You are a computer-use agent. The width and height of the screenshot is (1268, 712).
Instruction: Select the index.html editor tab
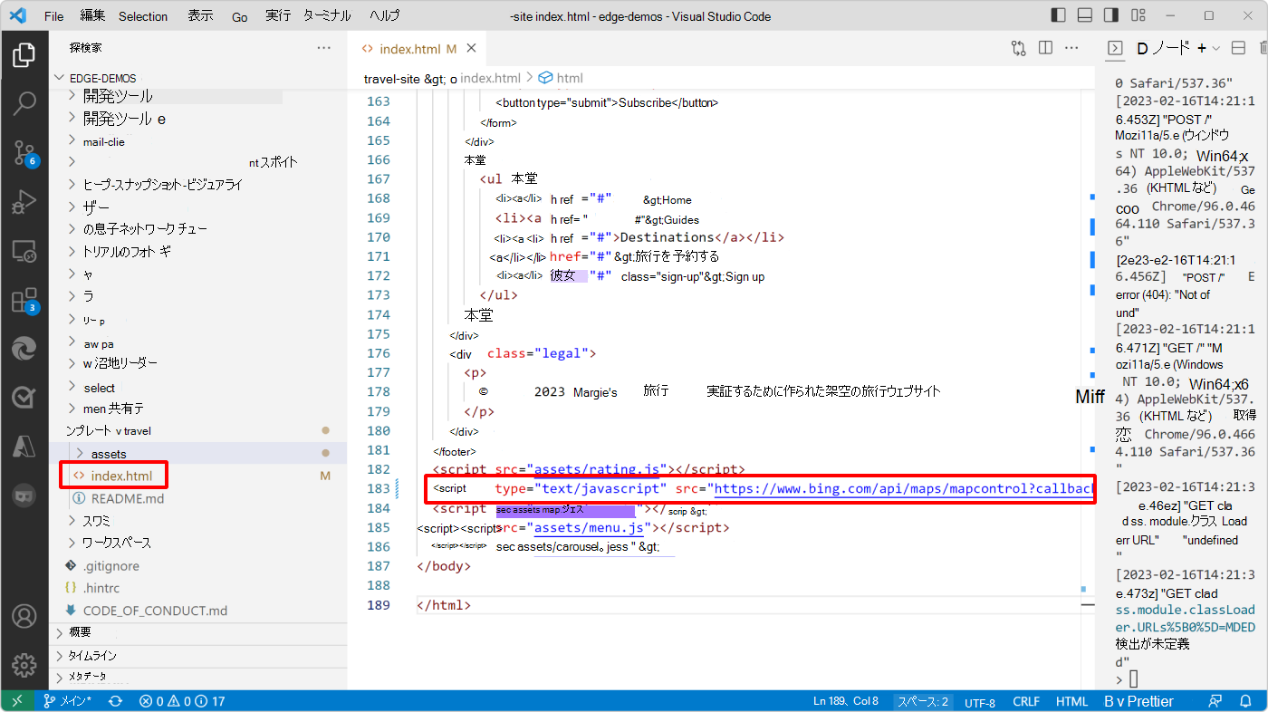click(x=410, y=48)
